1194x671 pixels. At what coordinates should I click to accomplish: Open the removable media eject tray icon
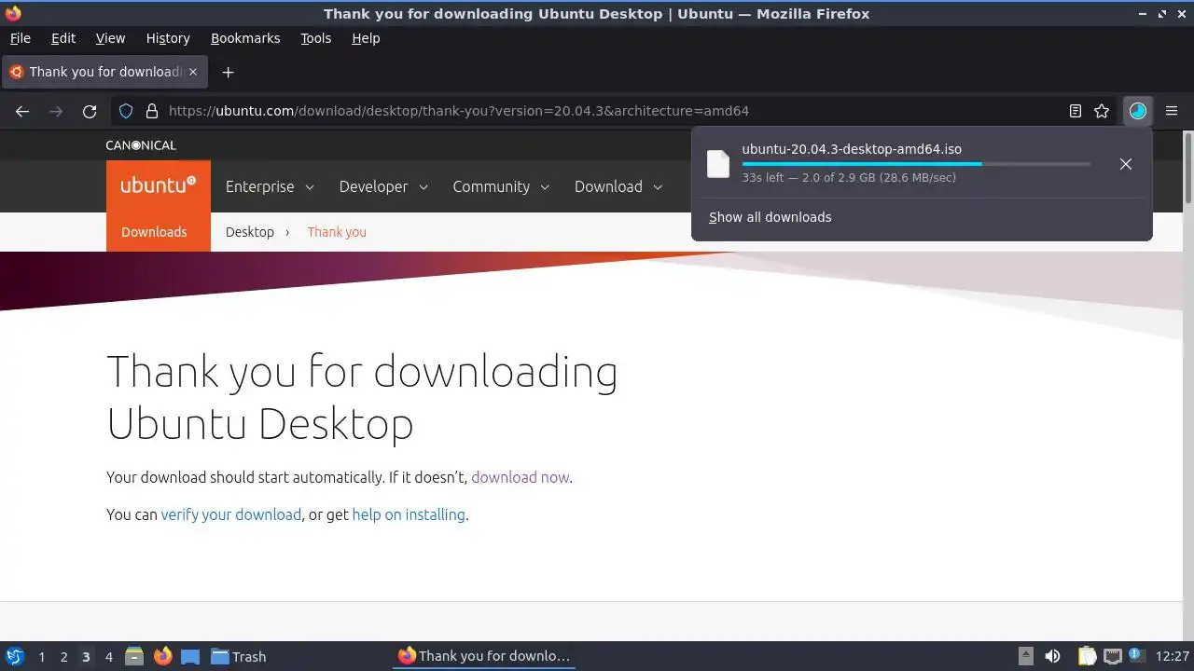point(1025,656)
